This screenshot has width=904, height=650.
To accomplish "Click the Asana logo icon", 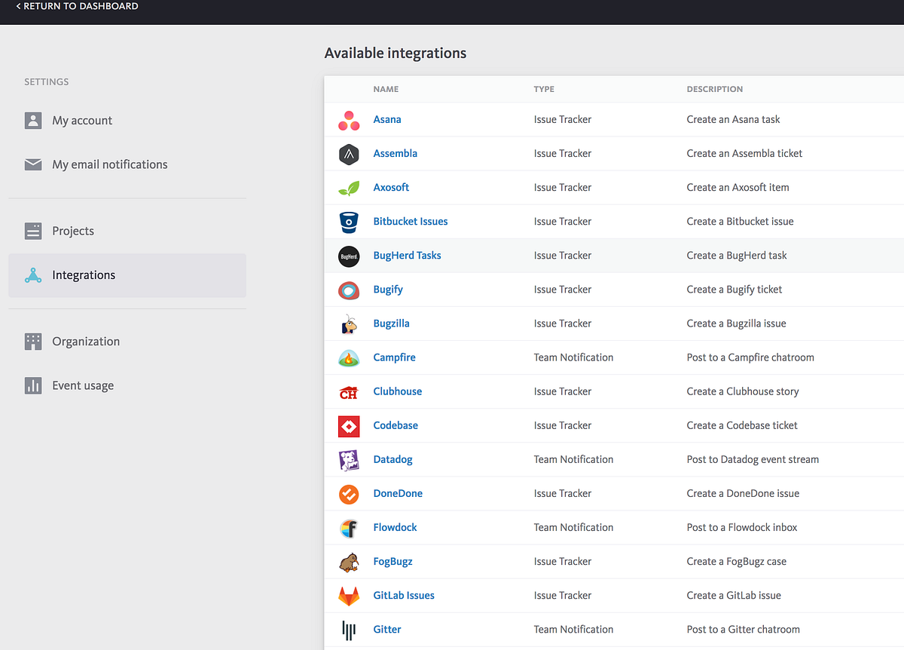I will [348, 120].
